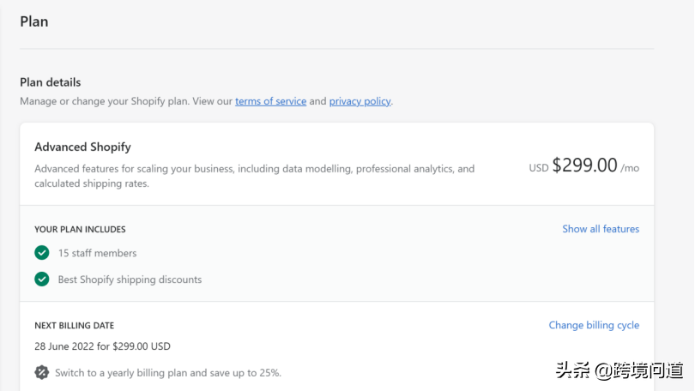Expand Show all features list

click(601, 229)
